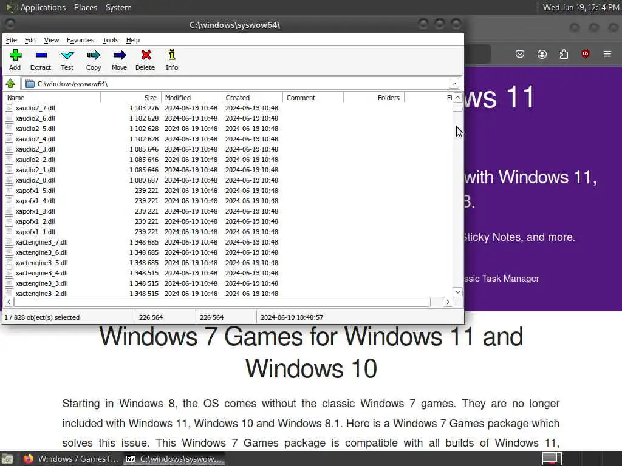Click file list scroll up arrow
The width and height of the screenshot is (622, 466).
click(x=457, y=98)
